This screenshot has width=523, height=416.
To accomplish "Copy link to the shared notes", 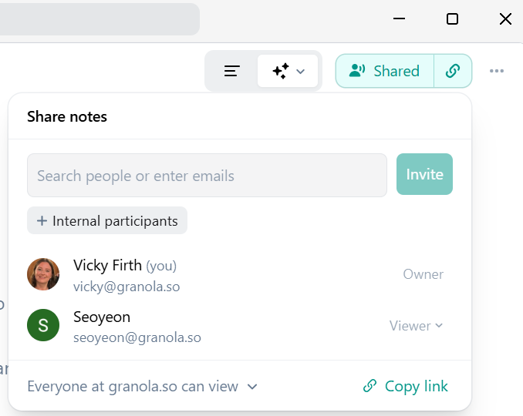I will 406,387.
